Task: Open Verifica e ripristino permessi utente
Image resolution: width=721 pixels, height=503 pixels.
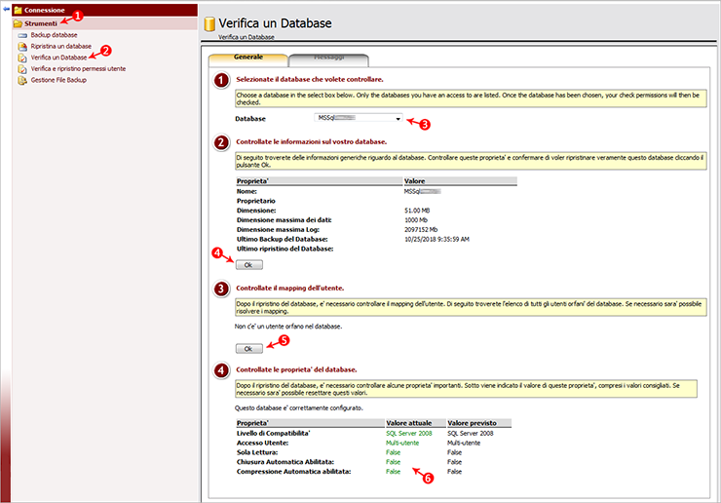Action: (78, 68)
